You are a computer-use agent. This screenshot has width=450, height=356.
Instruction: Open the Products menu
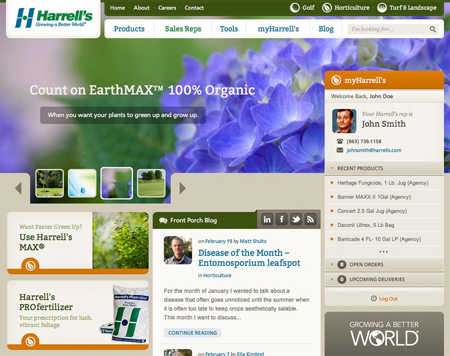[x=129, y=29]
